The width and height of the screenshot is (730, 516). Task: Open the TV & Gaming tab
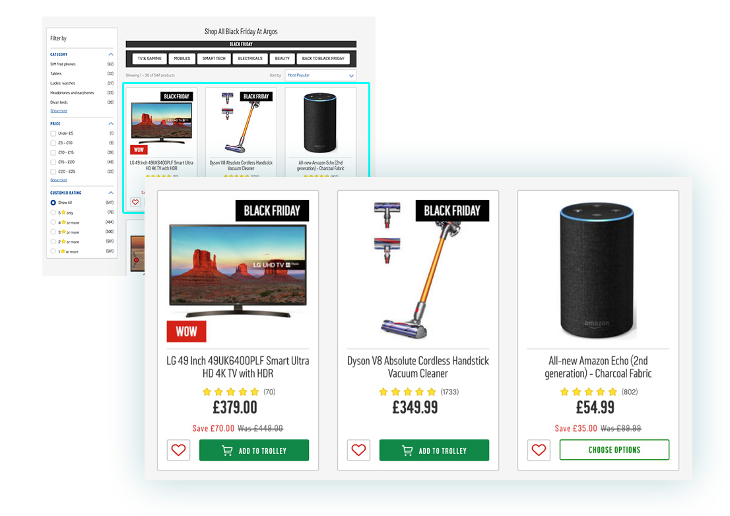(x=149, y=59)
